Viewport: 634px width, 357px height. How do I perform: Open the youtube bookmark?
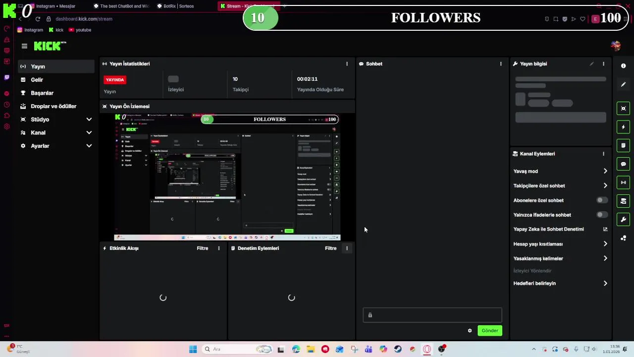click(x=80, y=30)
